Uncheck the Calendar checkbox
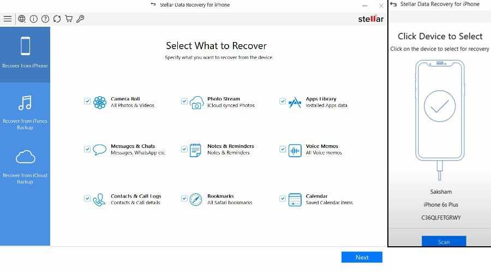 click(283, 198)
